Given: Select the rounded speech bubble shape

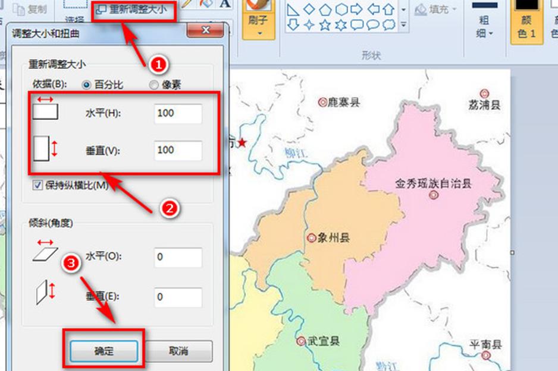Looking at the screenshot, I should 372,25.
